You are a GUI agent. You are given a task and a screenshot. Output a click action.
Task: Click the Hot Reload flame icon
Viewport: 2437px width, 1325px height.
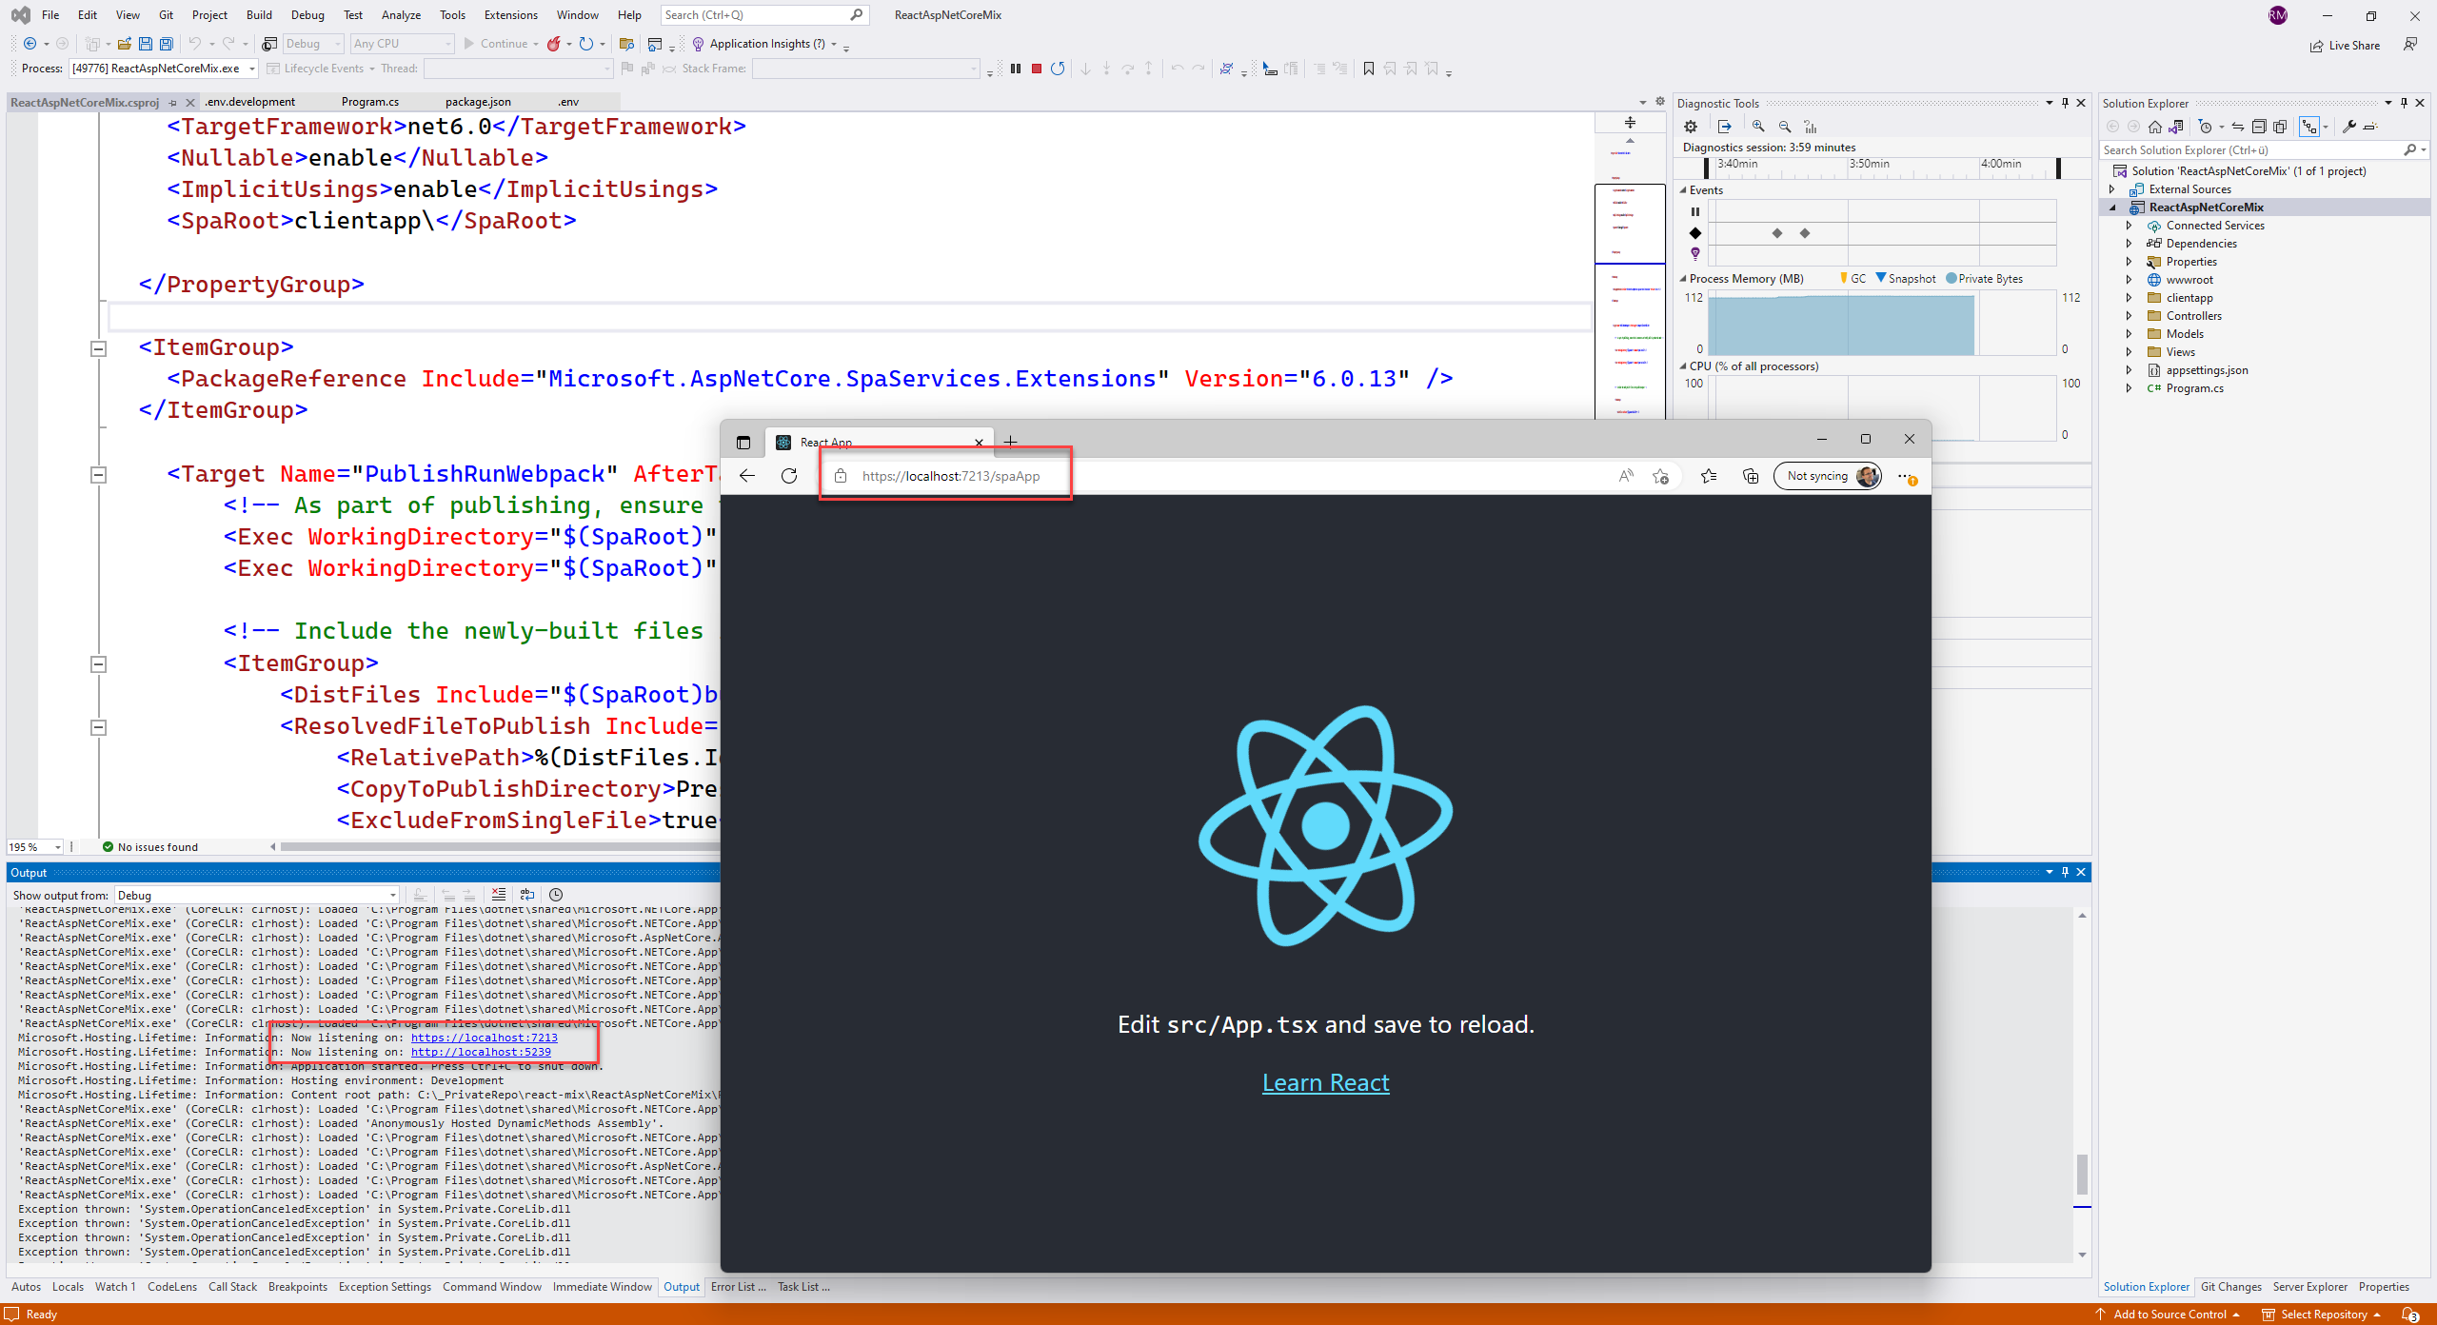(553, 44)
